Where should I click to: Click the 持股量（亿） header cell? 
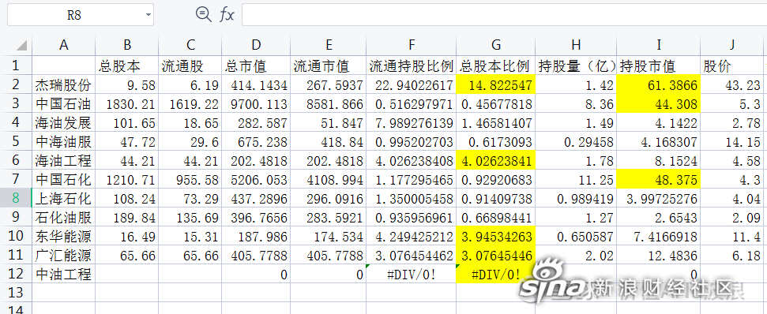tap(576, 65)
